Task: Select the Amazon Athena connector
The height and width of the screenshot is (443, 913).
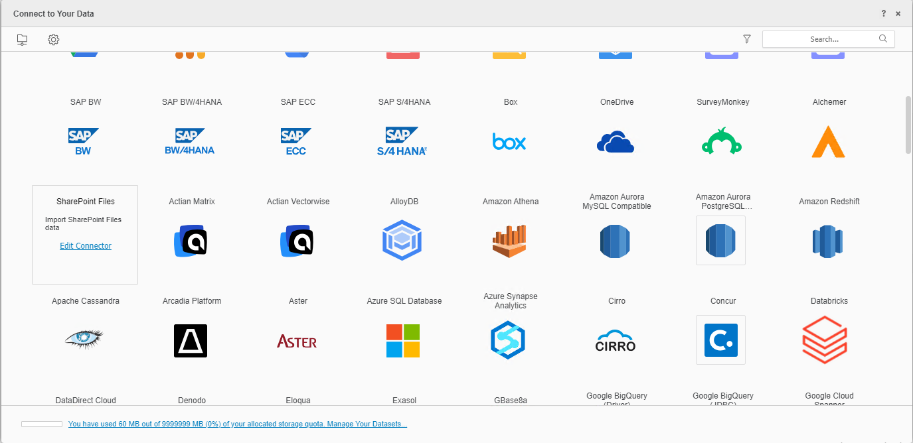Action: tap(509, 240)
